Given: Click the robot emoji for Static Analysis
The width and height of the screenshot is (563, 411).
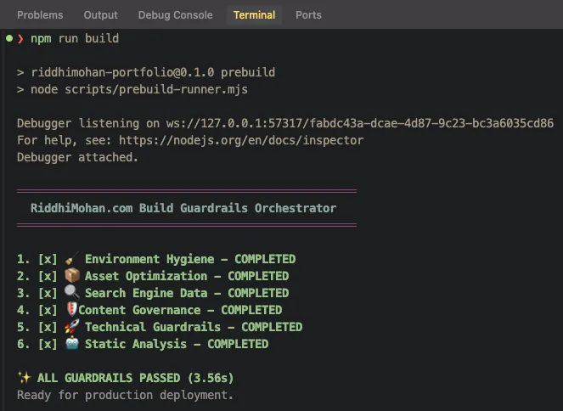Looking at the screenshot, I should (72, 344).
